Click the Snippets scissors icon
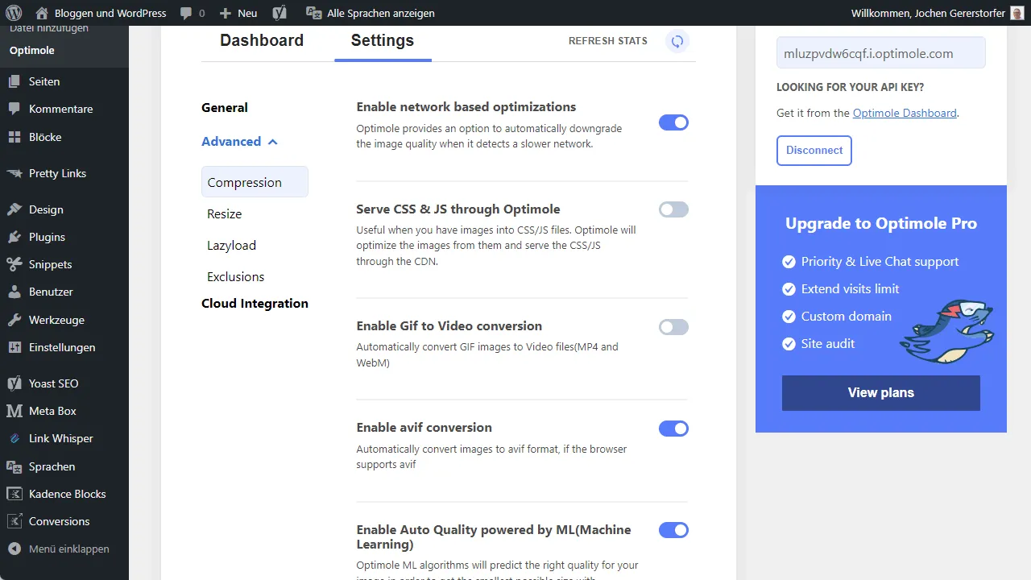1031x580 pixels. [x=14, y=264]
